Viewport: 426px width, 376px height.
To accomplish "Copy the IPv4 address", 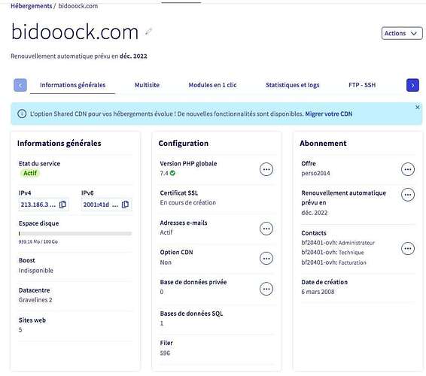I will pyautogui.click(x=62, y=205).
